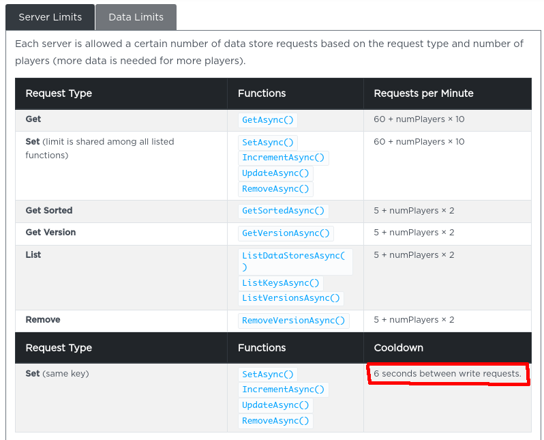
Task: Click the ListDataStoresAsync() link
Action: 295,261
